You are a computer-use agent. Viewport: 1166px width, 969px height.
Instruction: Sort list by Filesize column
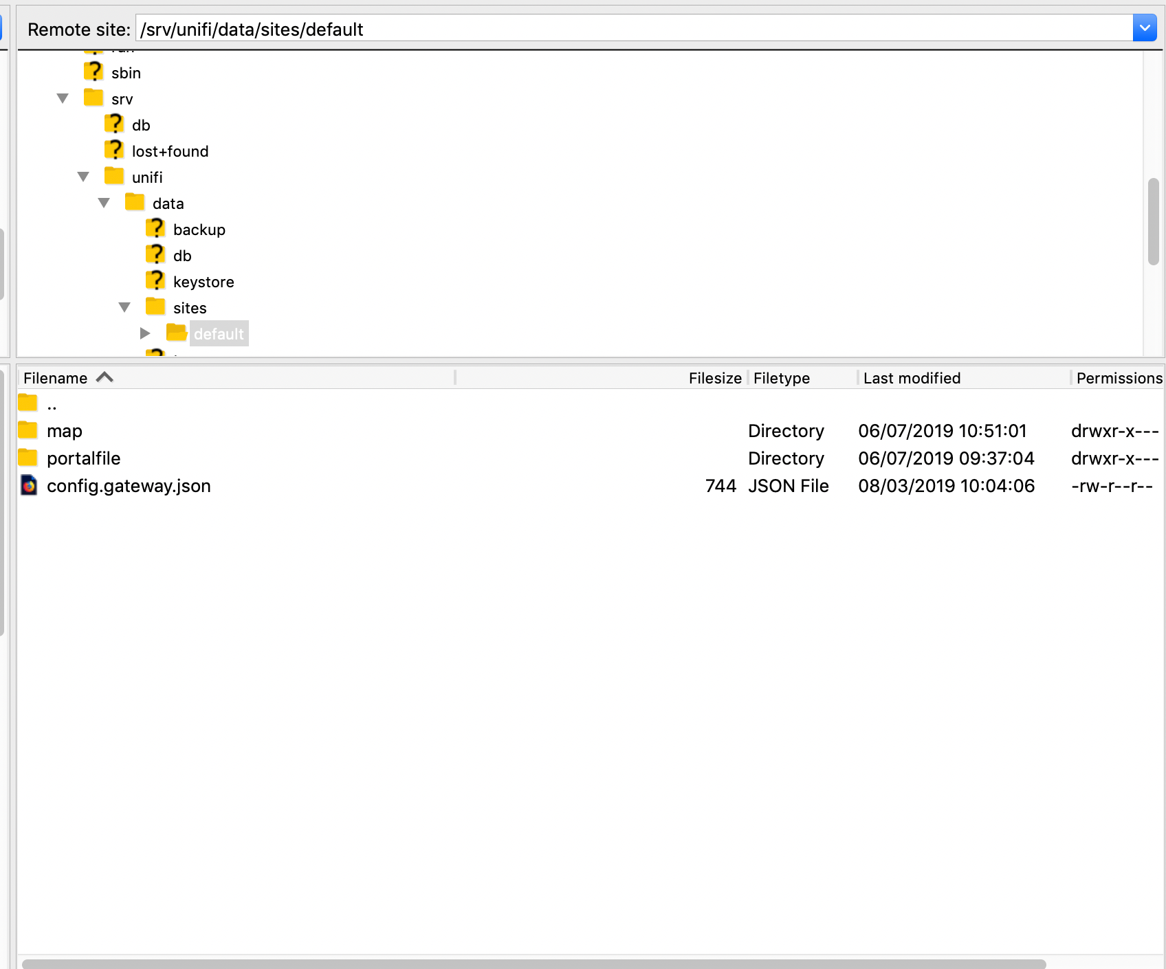[714, 378]
